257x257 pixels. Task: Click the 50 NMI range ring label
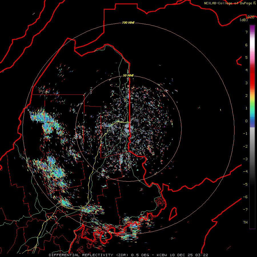point(128,75)
